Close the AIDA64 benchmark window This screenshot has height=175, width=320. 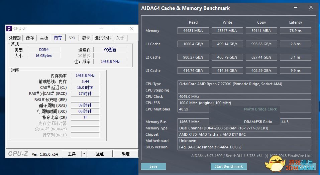pos(311,8)
